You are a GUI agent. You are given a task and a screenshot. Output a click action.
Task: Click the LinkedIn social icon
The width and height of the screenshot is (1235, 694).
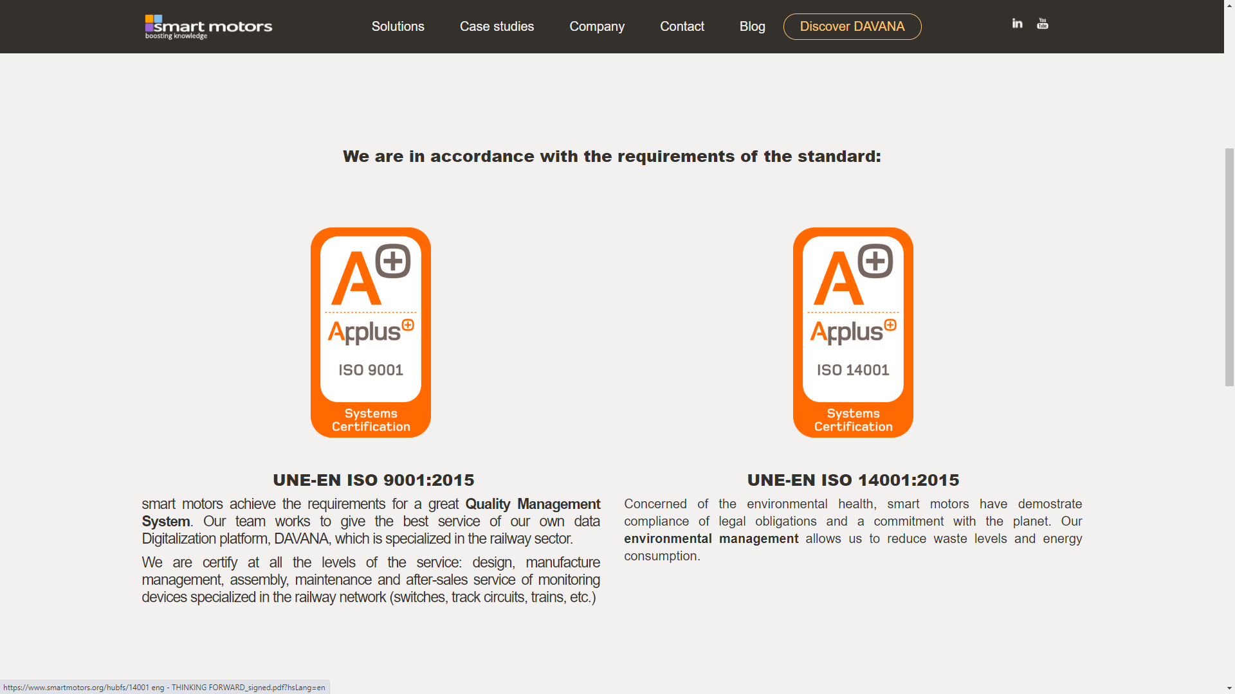click(x=1016, y=23)
